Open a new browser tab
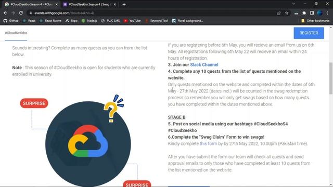 coord(124,4)
